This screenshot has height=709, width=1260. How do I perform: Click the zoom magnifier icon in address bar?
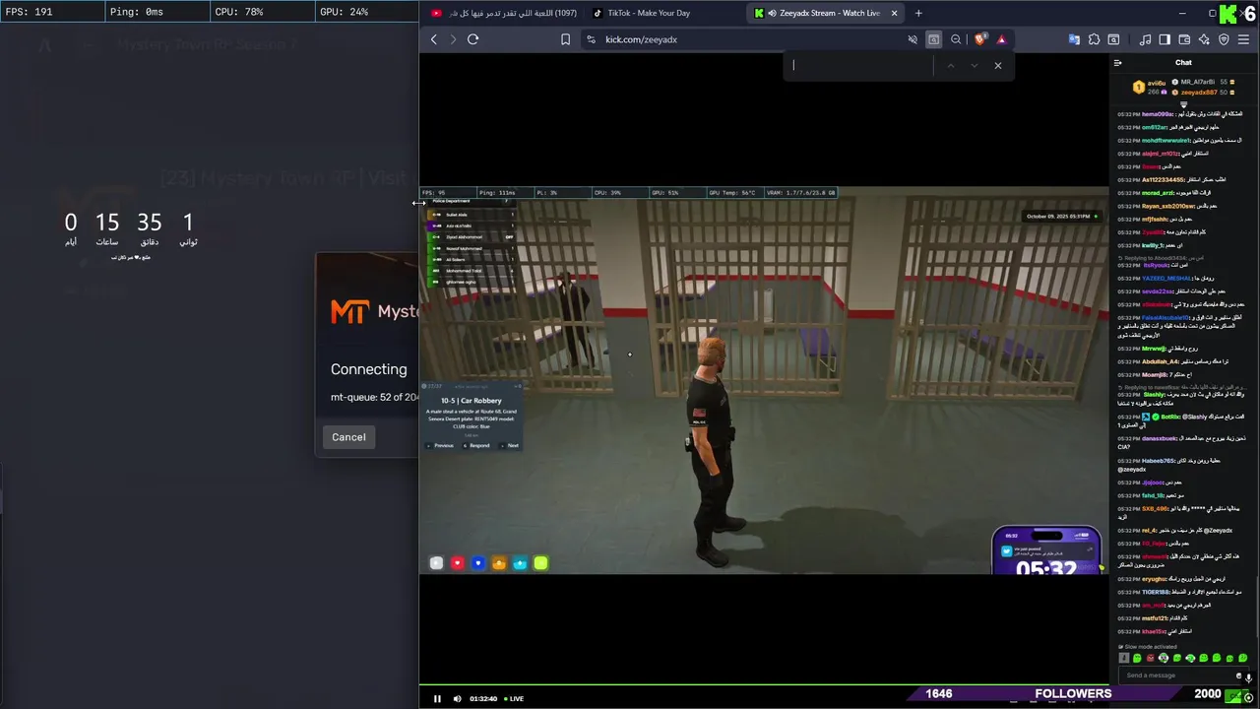tap(956, 39)
